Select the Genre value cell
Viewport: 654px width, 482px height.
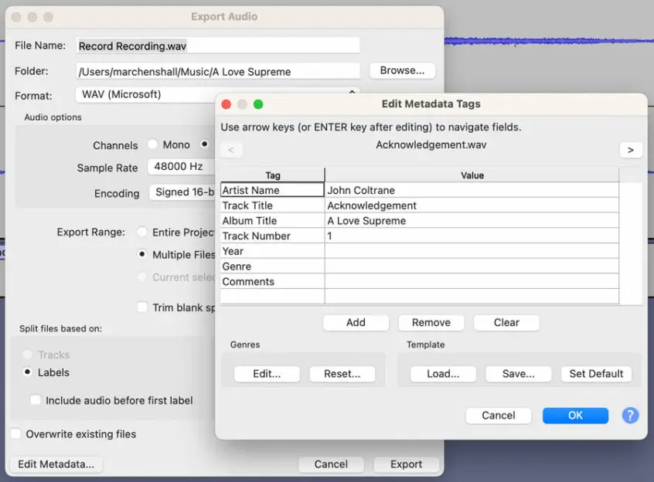472,266
